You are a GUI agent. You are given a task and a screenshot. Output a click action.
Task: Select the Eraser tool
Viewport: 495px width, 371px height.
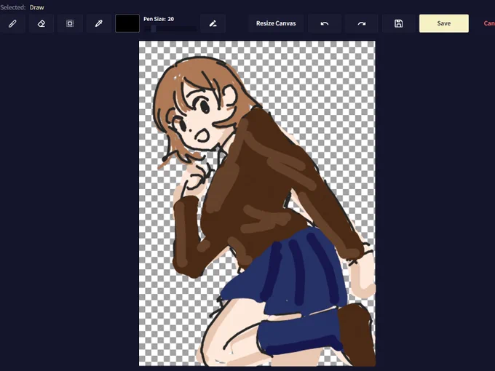pos(41,23)
